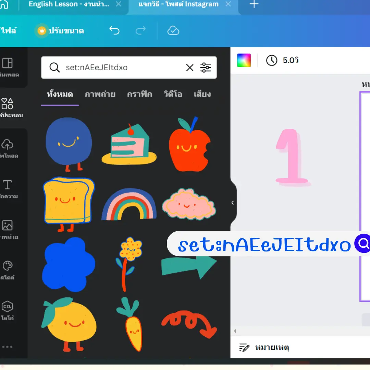This screenshot has width=370, height=370.
Task: Switch to the วิดีโอ (Video) tab
Action: pyautogui.click(x=173, y=94)
